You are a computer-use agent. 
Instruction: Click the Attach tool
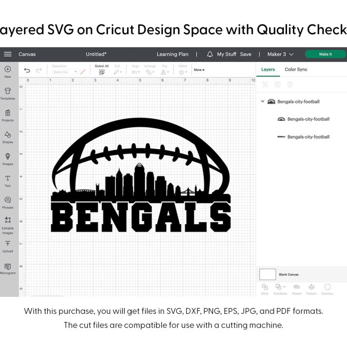point(296,289)
